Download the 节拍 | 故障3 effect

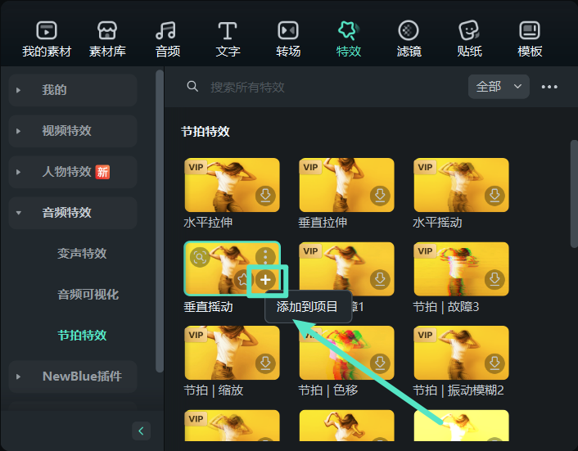point(494,280)
